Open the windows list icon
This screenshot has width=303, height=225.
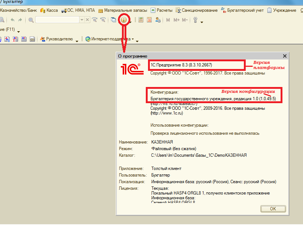tap(113, 20)
